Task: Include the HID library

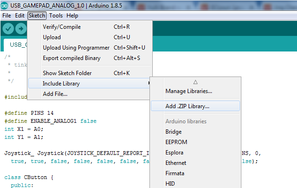Action: [x=195, y=184]
